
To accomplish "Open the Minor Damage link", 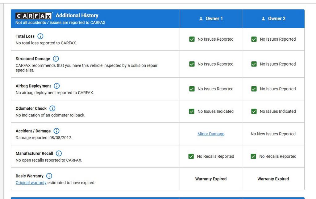I will [x=211, y=134].
